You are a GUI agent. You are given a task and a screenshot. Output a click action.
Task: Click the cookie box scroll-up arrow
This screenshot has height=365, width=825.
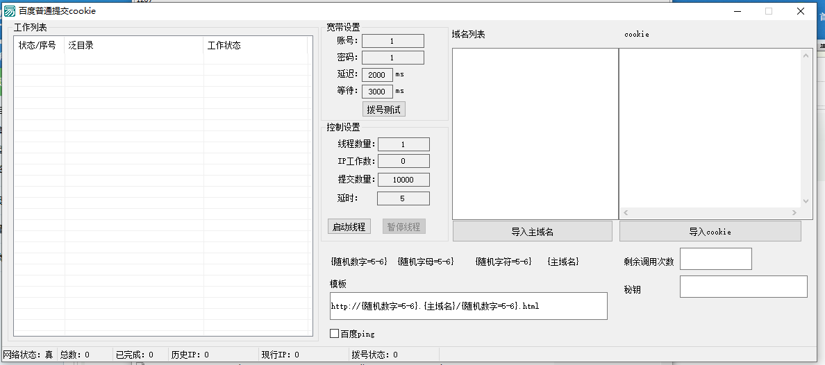coord(806,56)
